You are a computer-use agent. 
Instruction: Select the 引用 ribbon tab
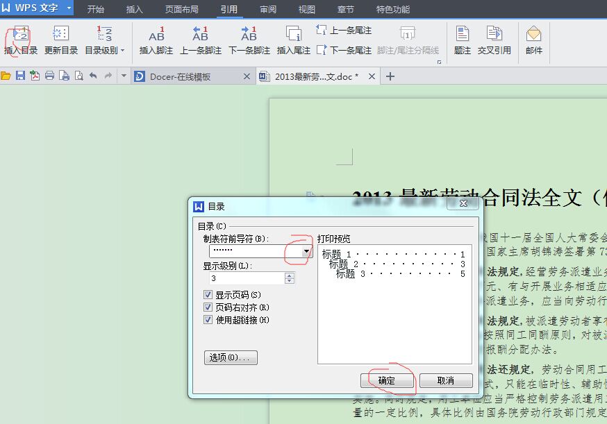click(x=229, y=9)
